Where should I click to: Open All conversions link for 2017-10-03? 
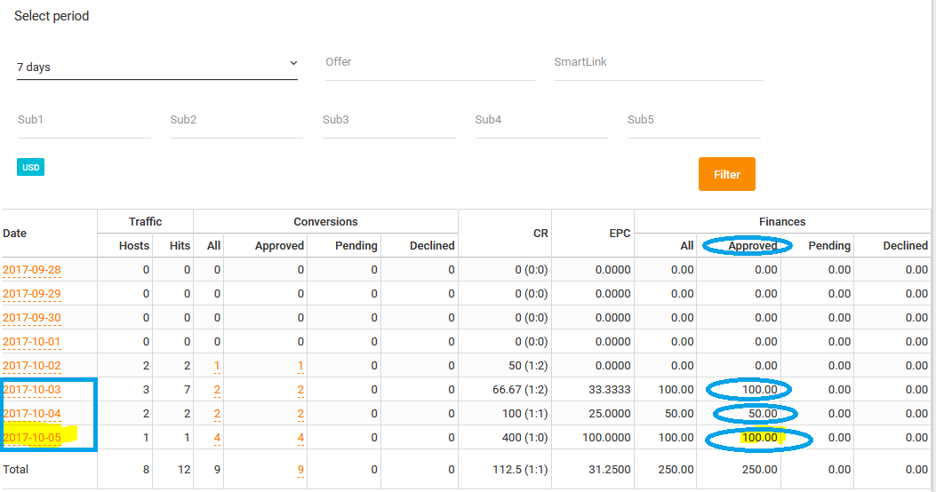pos(217,389)
